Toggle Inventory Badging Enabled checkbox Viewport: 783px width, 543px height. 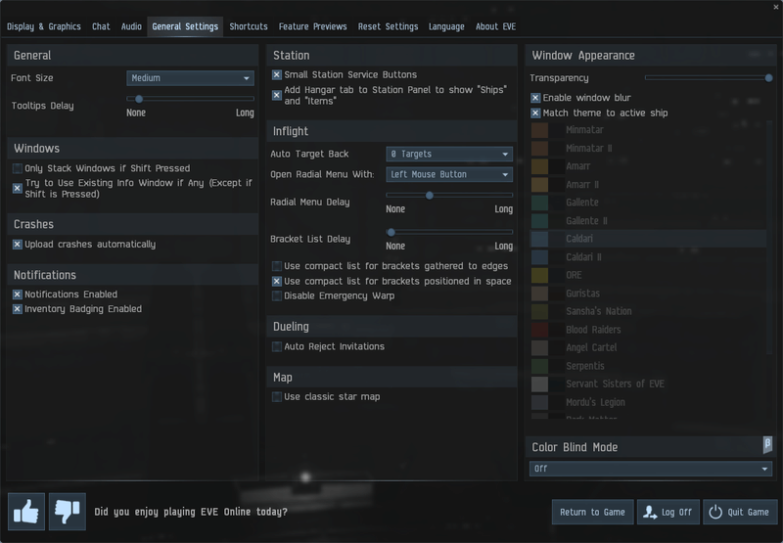(18, 309)
